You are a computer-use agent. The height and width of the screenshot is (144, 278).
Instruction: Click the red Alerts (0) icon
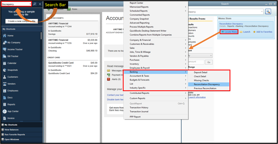click(109, 79)
